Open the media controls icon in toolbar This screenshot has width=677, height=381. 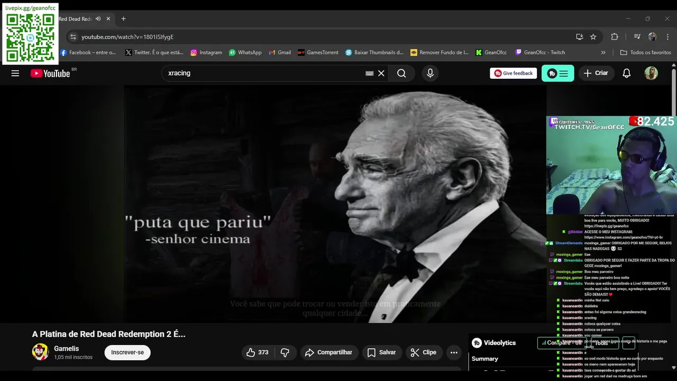(637, 37)
